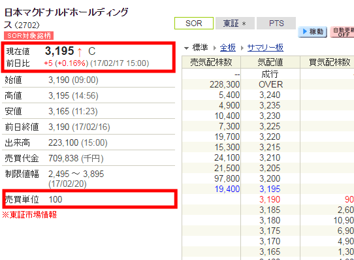Viewport: 354px width, 260px height.
Task: Click the SOR対象銘柄 badge
Action: 29,36
